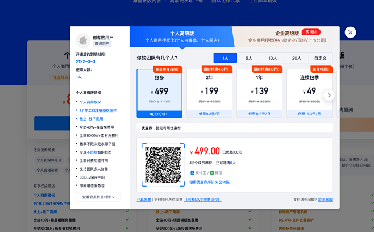Open 查看会员权益对比 button

98,197
